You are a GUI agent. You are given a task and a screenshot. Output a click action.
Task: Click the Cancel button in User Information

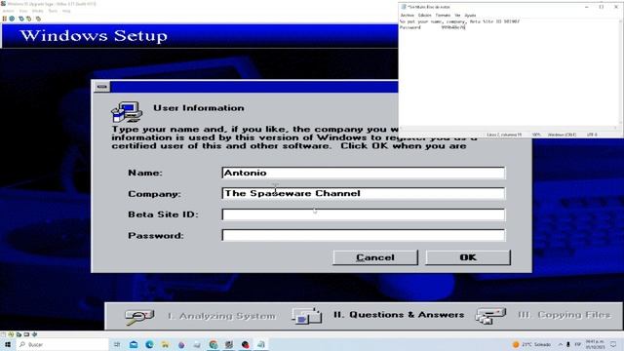point(375,257)
